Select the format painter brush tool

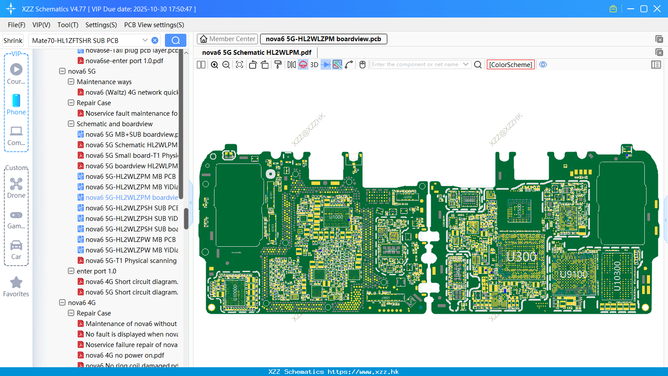(x=278, y=64)
